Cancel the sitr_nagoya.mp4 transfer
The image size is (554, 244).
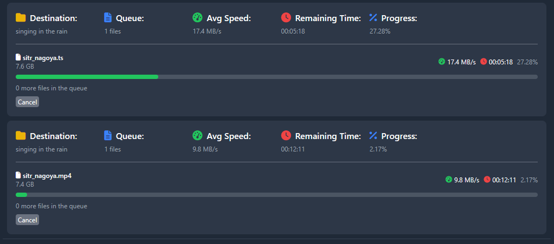click(x=27, y=220)
